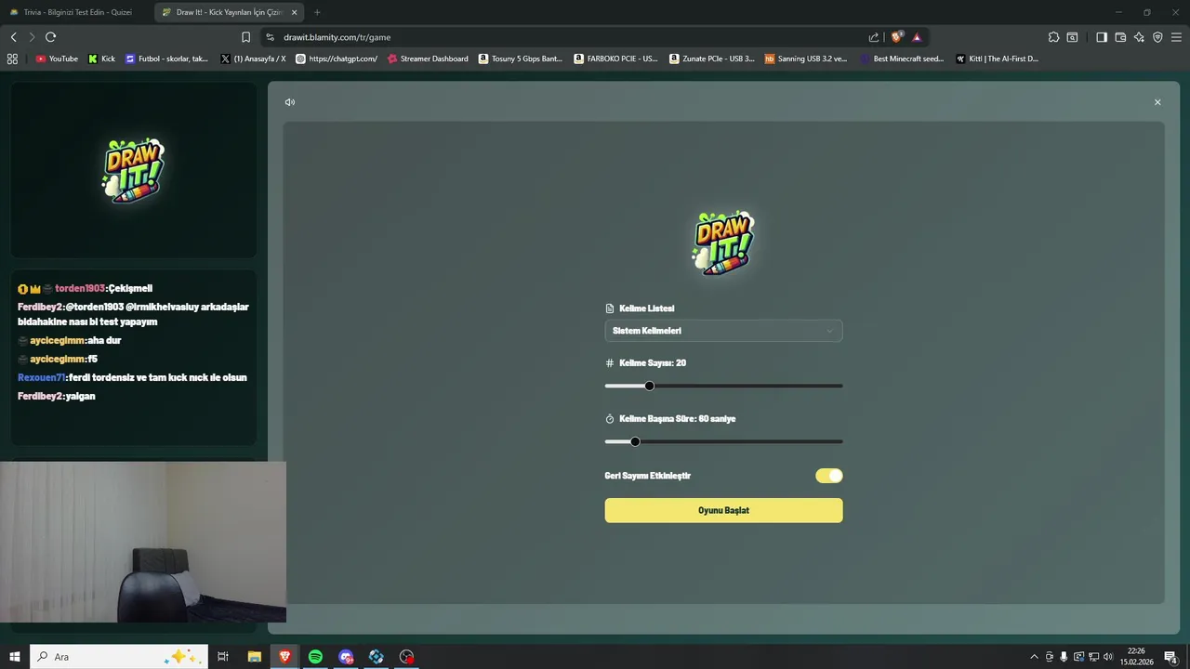This screenshot has height=669, width=1190.
Task: Open the FARBOKO PCIE bookmark
Action: (x=615, y=59)
